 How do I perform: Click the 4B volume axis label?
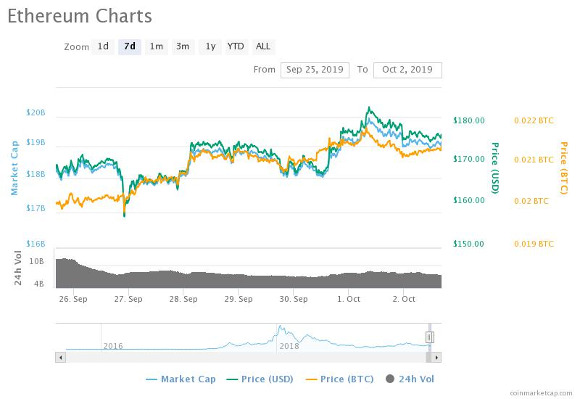(x=39, y=284)
